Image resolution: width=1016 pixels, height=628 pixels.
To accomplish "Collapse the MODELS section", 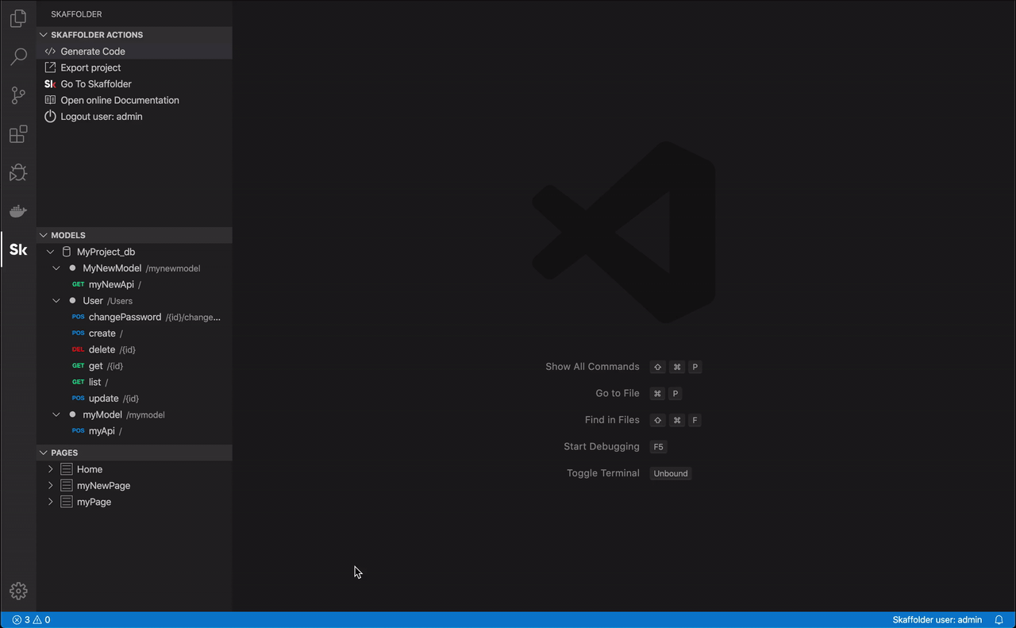I will (43, 235).
